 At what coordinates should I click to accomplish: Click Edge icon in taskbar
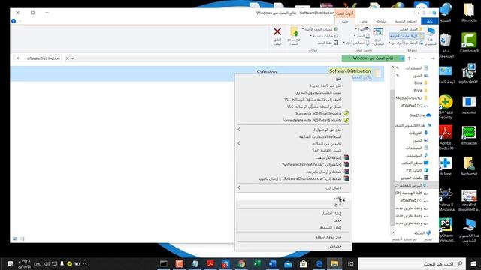(x=319, y=263)
